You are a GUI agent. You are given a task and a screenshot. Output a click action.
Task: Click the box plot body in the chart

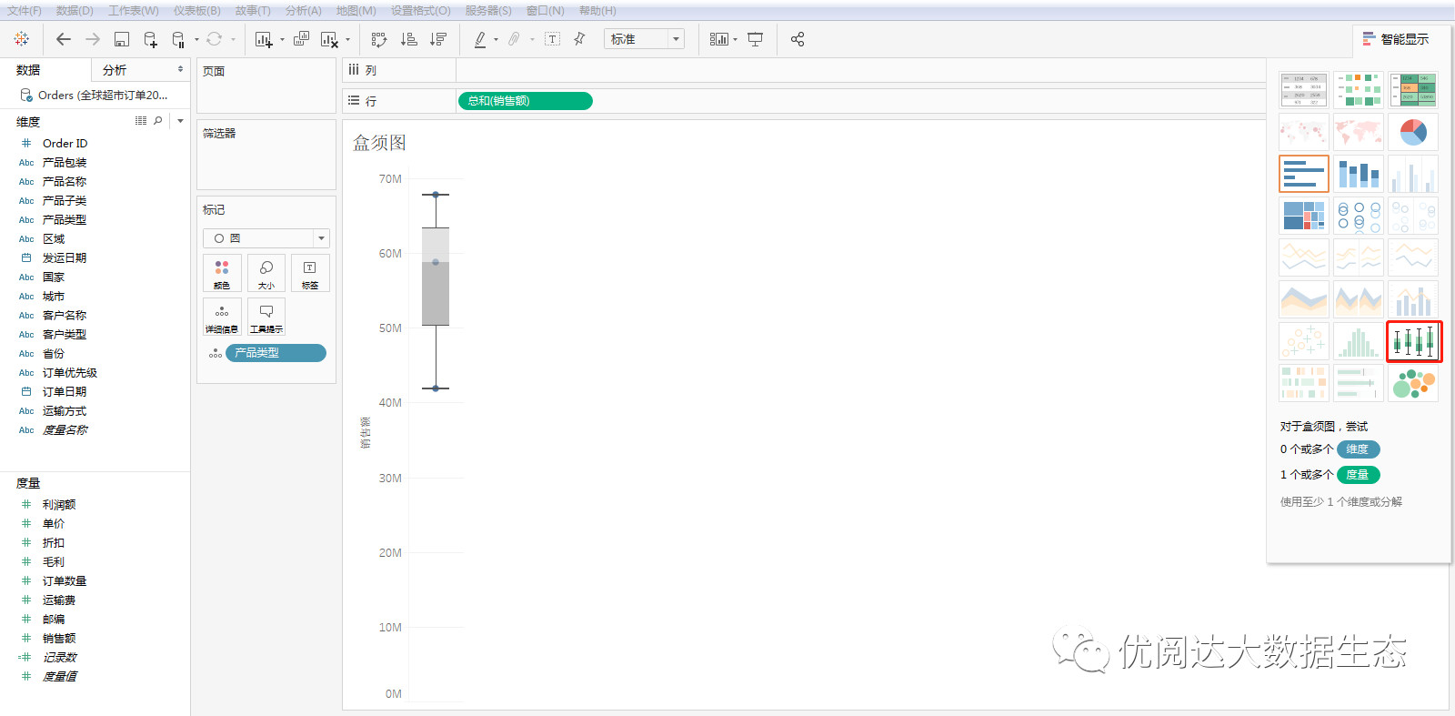(436, 277)
